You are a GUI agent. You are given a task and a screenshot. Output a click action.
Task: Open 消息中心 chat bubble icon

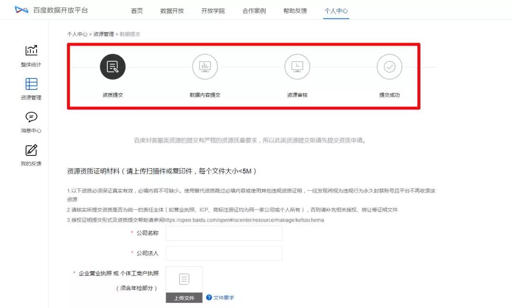pyautogui.click(x=31, y=117)
